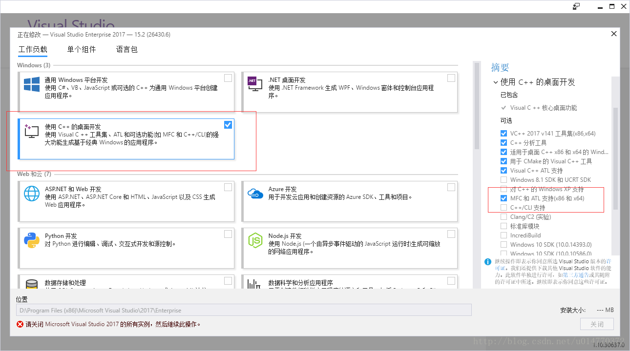Select the C++ desktop development workload card
Screen dimensions: 630x351
(126, 139)
